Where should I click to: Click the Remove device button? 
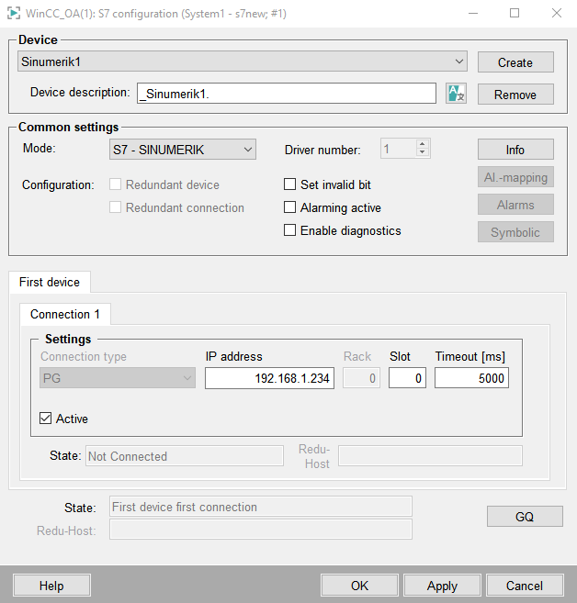[515, 95]
